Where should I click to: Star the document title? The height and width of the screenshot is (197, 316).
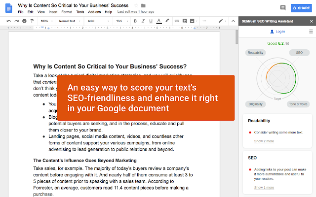[x=136, y=5]
